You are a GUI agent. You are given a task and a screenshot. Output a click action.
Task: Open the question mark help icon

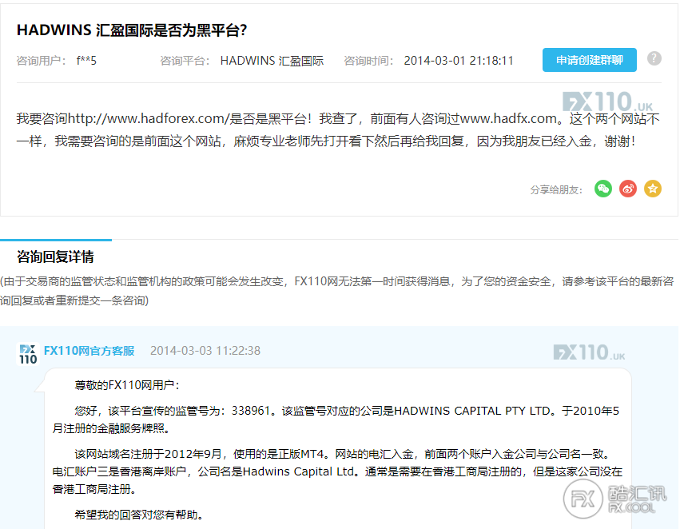tap(654, 58)
